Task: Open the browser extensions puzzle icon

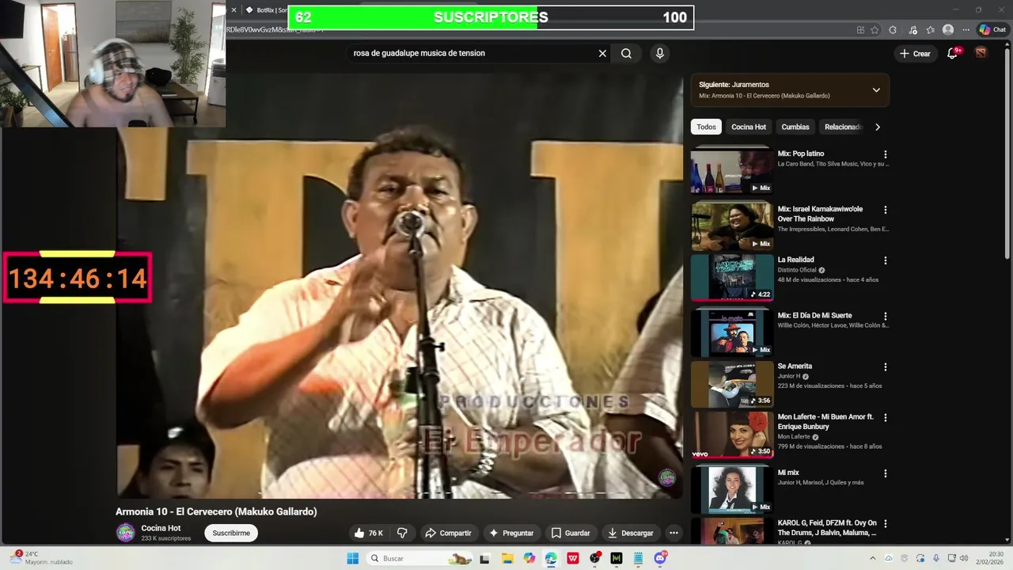Action: pos(893,30)
